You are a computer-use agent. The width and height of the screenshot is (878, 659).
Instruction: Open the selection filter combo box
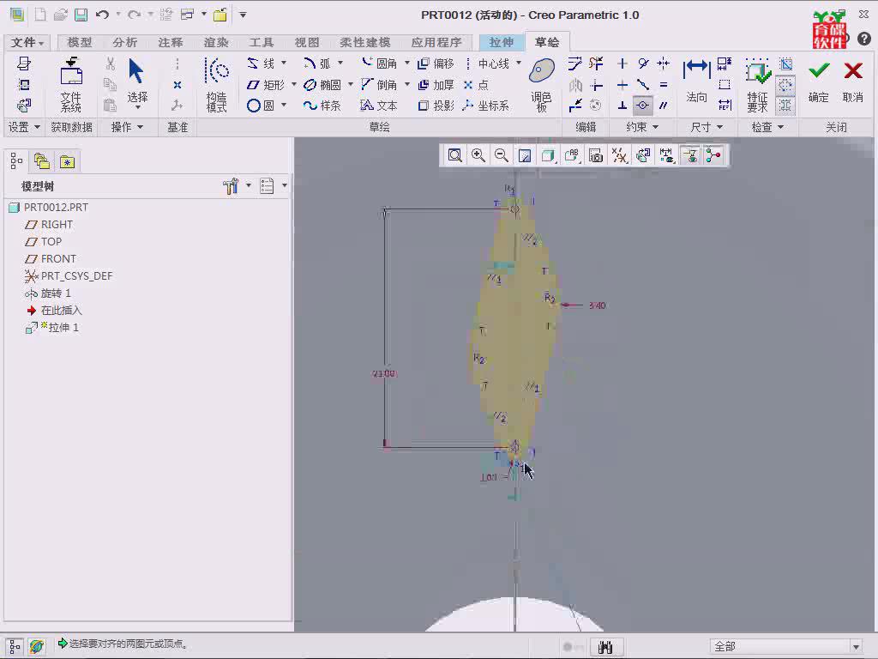786,646
